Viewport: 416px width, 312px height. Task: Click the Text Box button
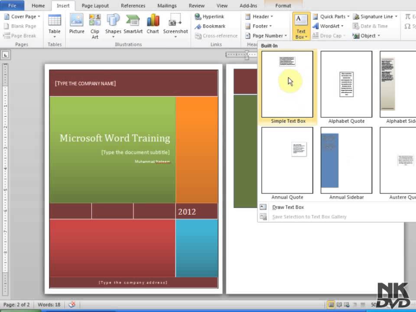click(x=301, y=26)
